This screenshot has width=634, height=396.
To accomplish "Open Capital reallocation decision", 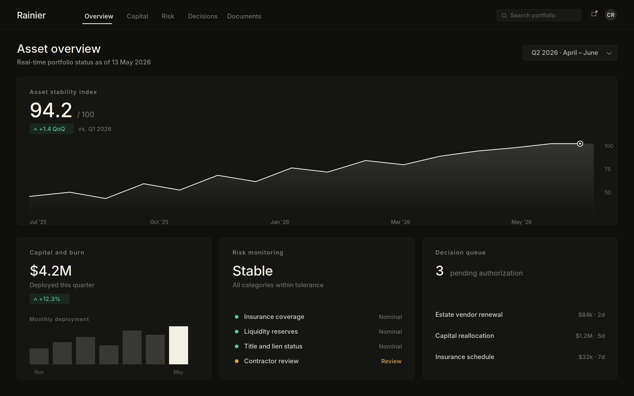I will pos(520,336).
